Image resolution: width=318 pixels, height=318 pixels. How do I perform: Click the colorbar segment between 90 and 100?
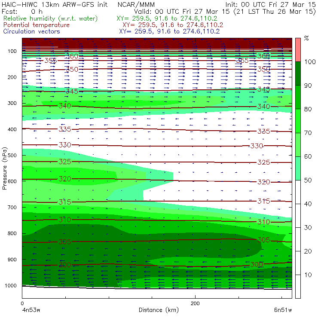(x=298, y=73)
